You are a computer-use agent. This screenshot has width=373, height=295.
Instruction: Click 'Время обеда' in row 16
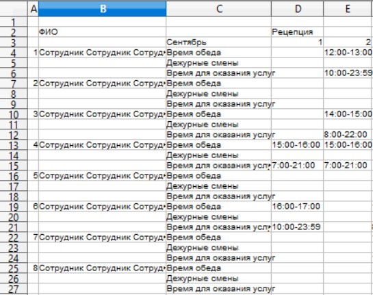point(218,176)
